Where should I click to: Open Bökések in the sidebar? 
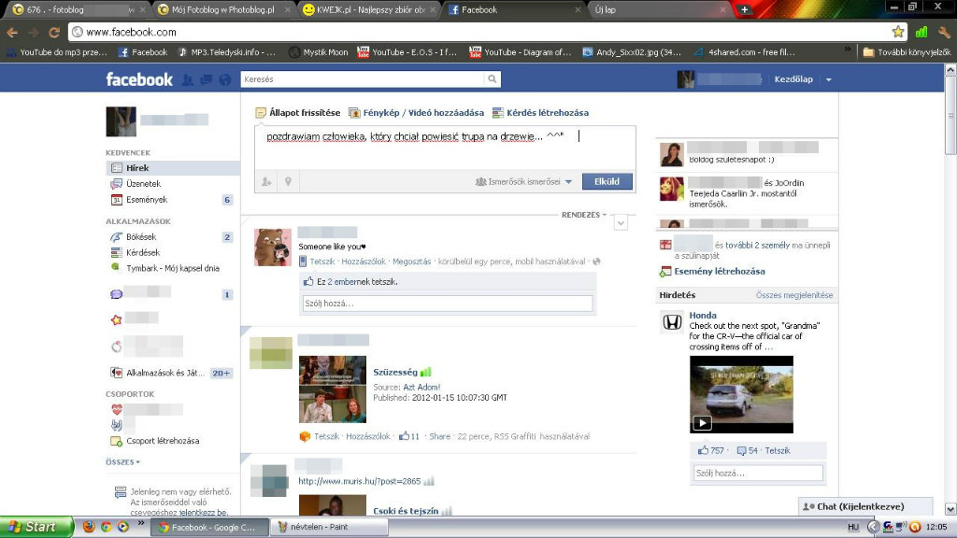pos(141,236)
